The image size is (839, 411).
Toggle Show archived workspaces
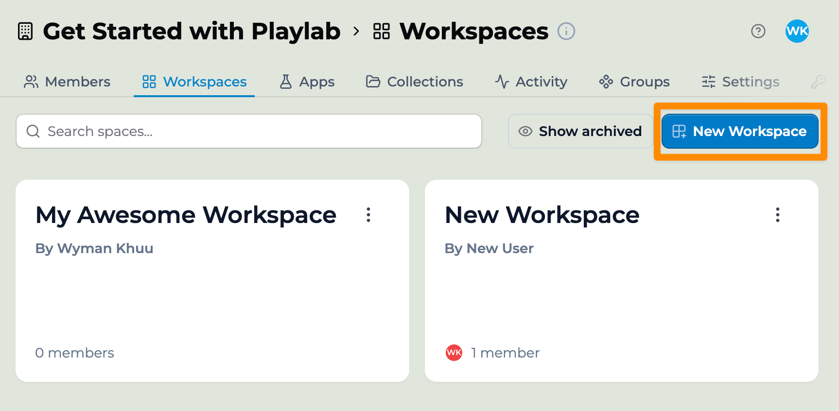580,131
